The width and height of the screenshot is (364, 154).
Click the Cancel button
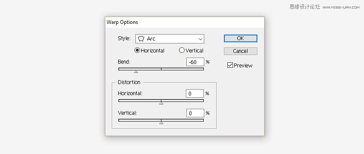241,51
